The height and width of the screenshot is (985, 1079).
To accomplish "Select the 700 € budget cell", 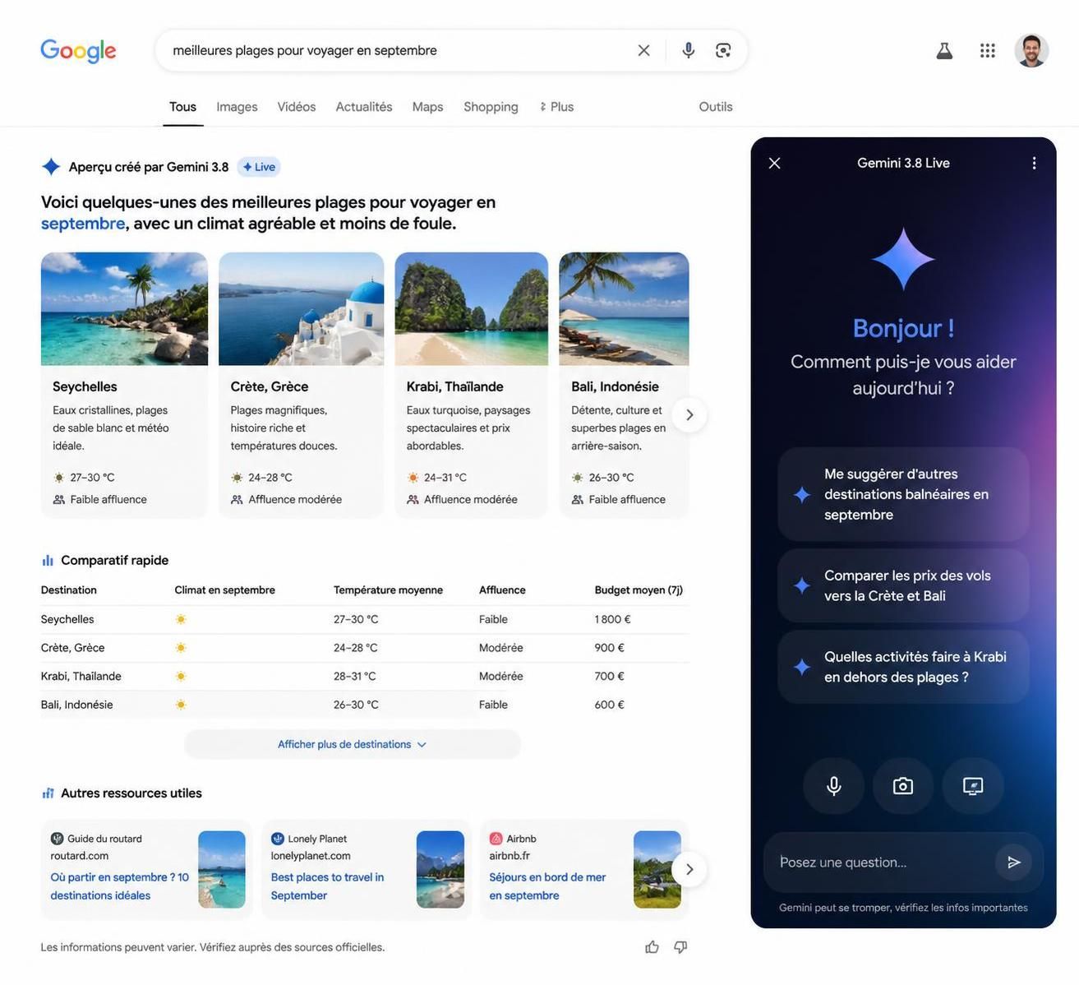I will 610,676.
